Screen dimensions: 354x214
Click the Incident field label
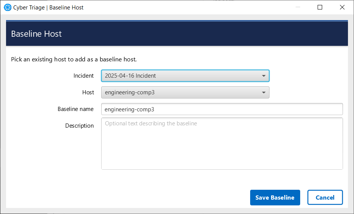pyautogui.click(x=83, y=76)
